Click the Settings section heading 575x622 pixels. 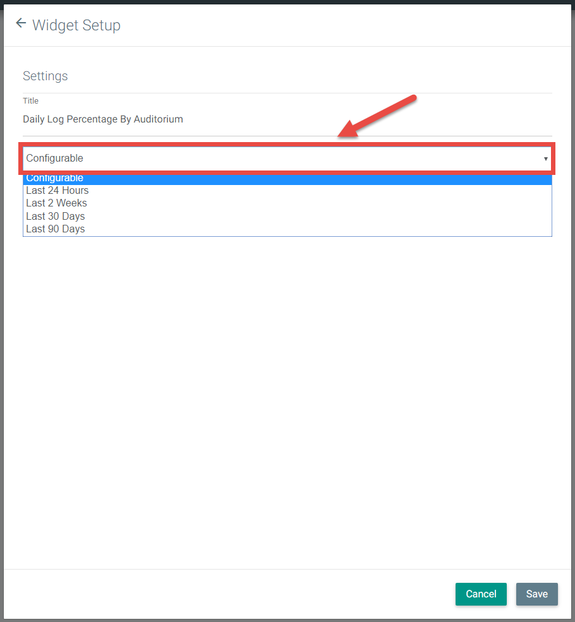click(x=45, y=76)
